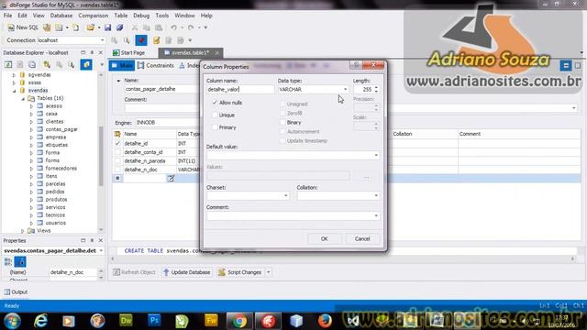Expand the contas_pagar table node
Image resolution: width=587 pixels, height=330 pixels.
[31, 129]
